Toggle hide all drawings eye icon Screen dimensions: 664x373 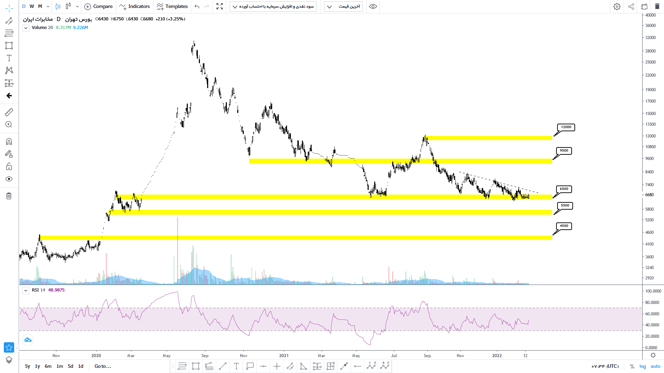tap(9, 179)
